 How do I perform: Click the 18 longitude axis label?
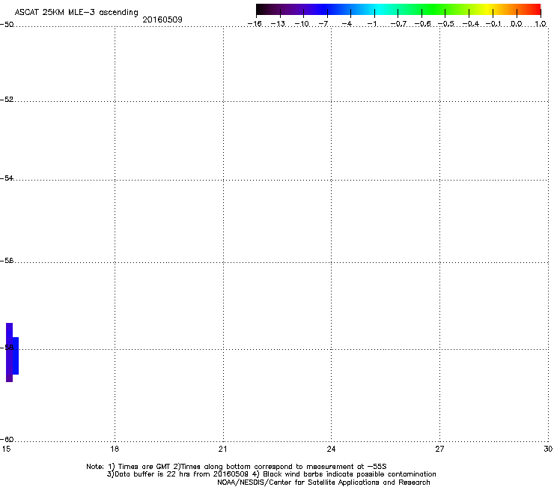click(115, 449)
